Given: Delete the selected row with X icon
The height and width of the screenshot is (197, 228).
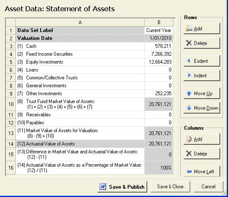Looking at the screenshot, I should click(x=202, y=43).
